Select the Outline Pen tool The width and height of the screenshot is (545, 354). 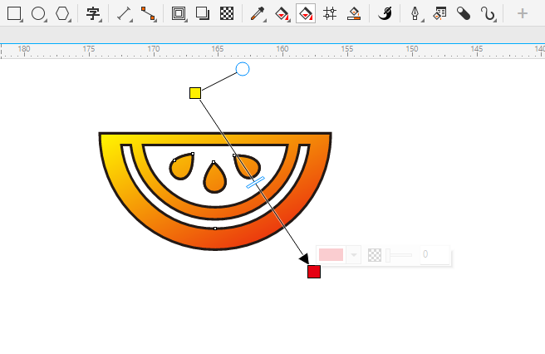pos(415,13)
